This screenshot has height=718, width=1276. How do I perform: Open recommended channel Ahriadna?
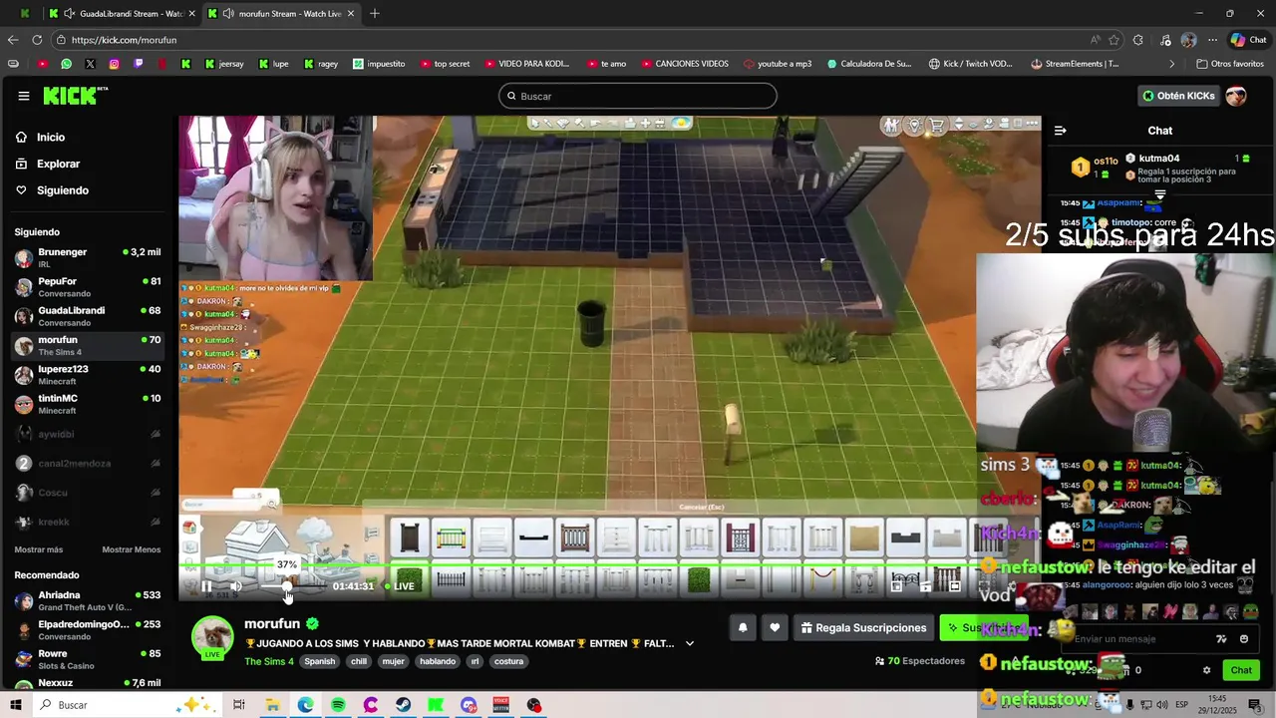[x=88, y=601]
